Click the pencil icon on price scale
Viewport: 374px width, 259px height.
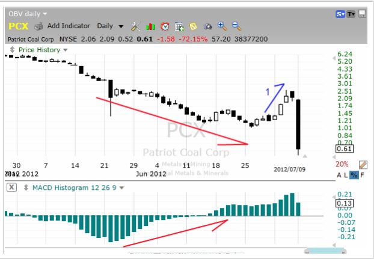tap(363, 164)
